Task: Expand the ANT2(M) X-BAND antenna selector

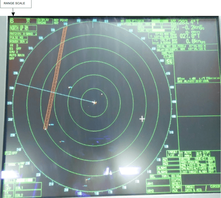Action: click(x=23, y=34)
